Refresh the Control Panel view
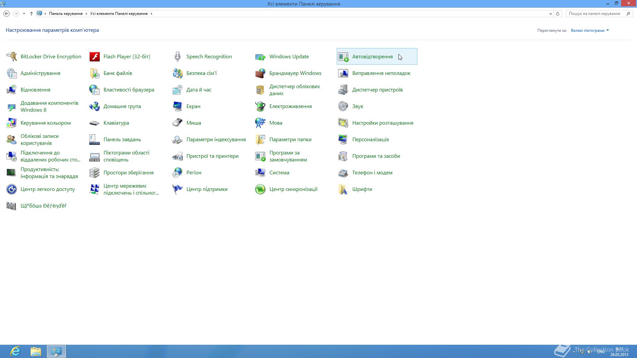Screen dimensions: 637x358 (558, 14)
